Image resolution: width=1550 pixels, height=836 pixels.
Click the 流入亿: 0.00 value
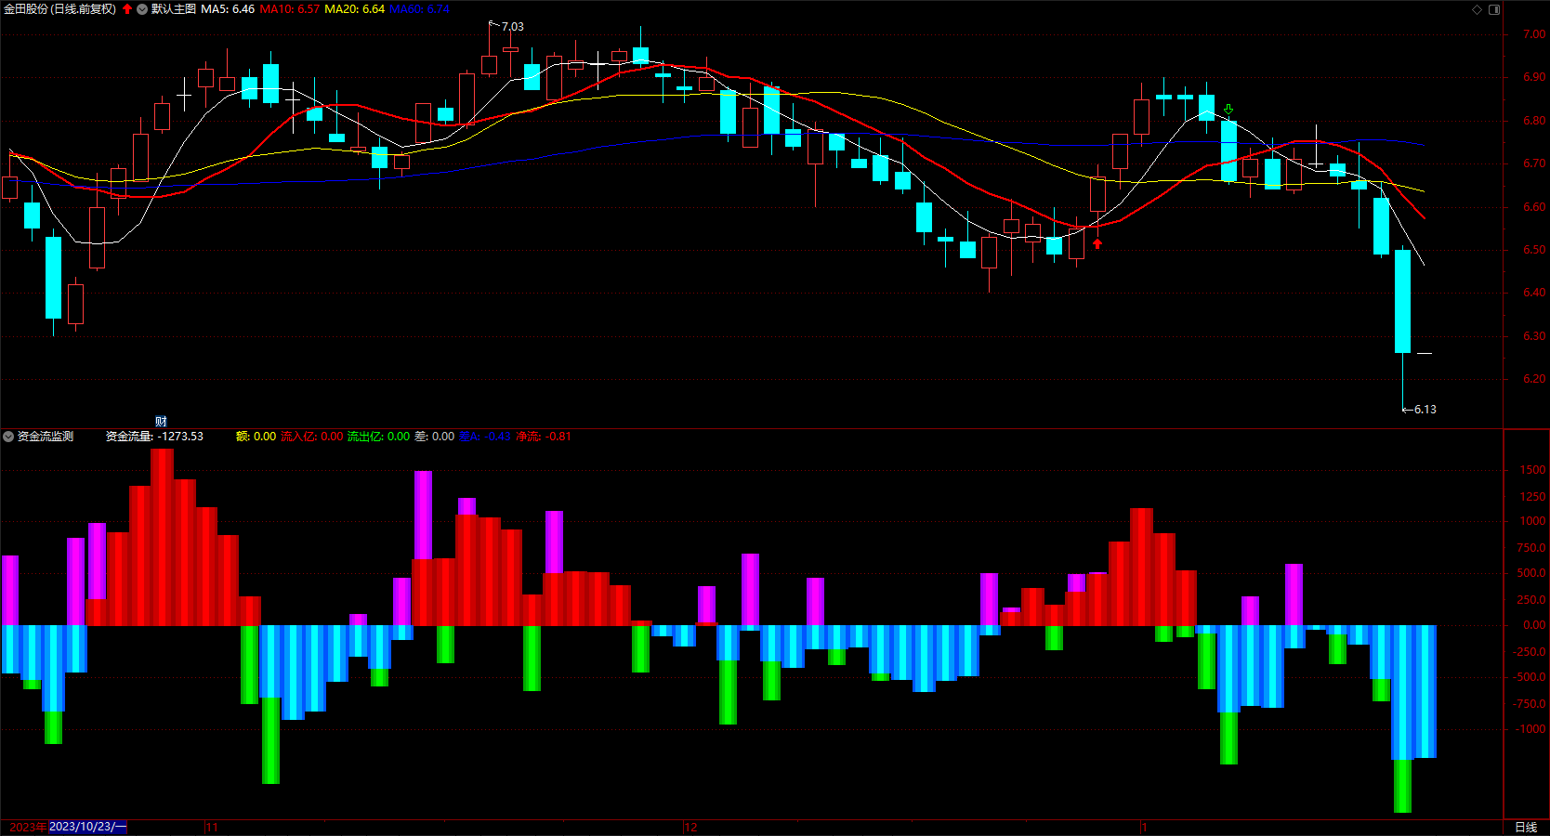312,437
